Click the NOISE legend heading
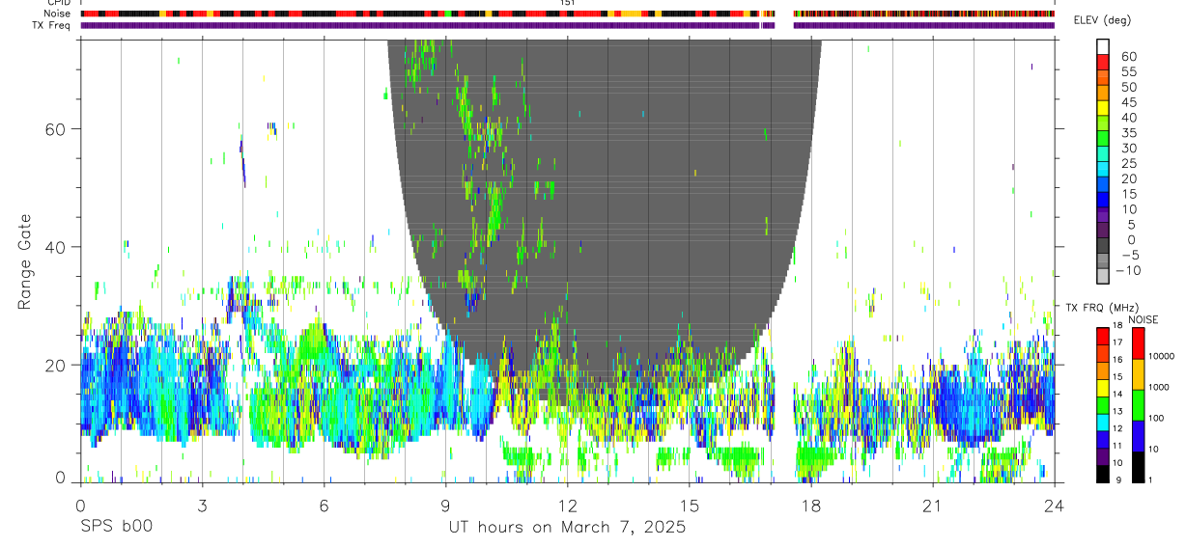This screenshot has height=547, width=1186. 1143,319
